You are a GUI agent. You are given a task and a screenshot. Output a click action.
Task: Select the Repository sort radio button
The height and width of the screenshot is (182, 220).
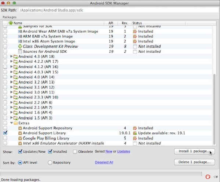click(x=50, y=163)
